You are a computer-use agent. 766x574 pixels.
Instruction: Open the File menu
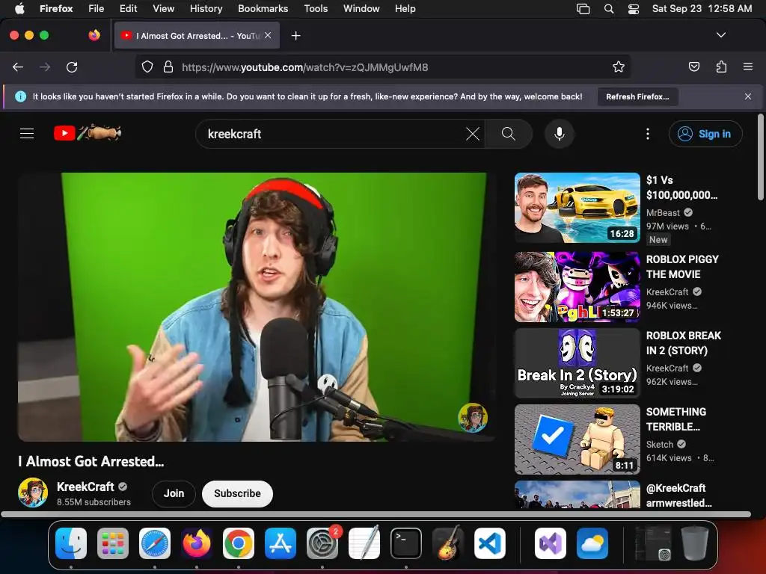(96, 8)
